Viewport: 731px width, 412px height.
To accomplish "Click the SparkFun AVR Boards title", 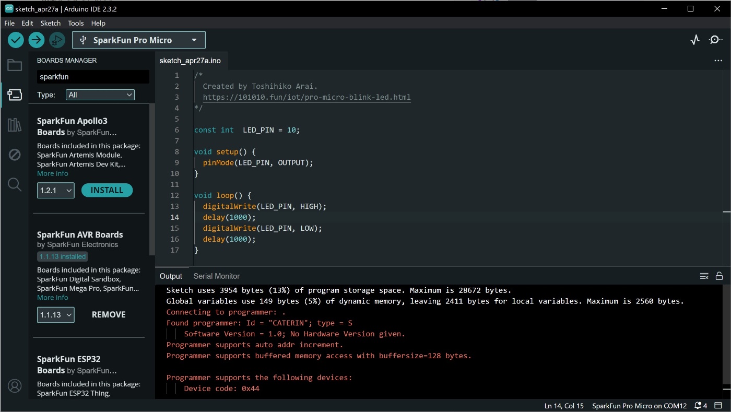I will click(x=80, y=234).
